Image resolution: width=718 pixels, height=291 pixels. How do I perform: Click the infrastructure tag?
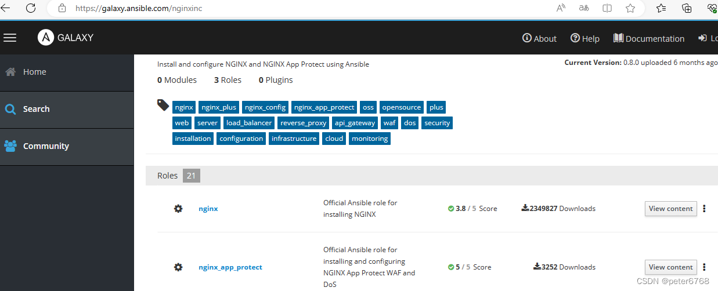point(294,139)
